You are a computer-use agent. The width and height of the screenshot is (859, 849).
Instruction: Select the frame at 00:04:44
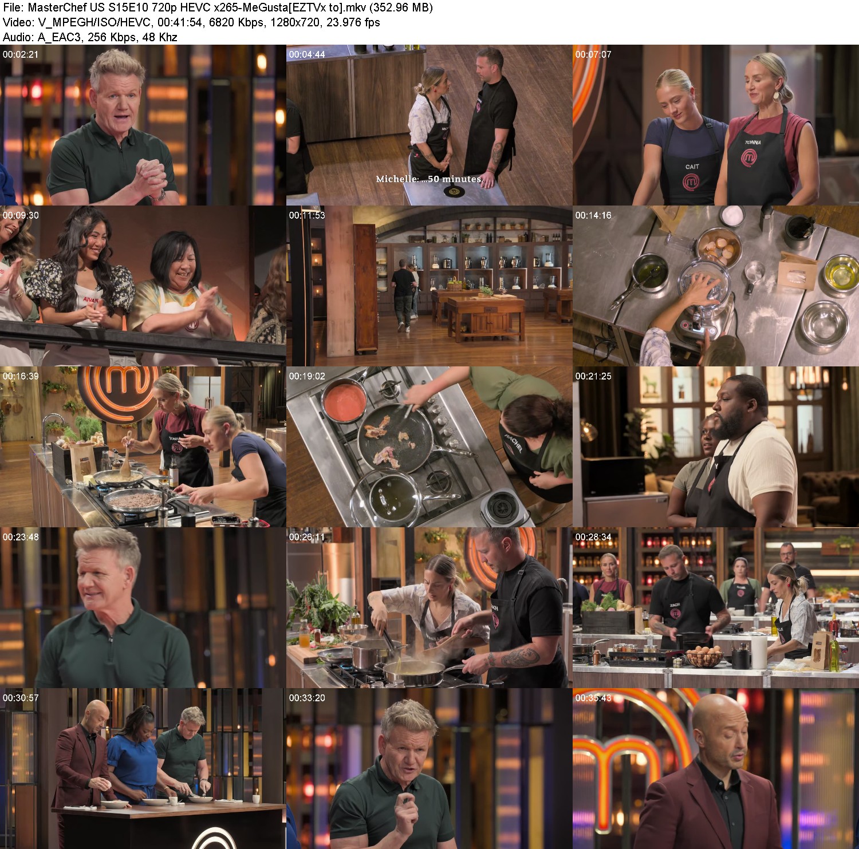[429, 125]
